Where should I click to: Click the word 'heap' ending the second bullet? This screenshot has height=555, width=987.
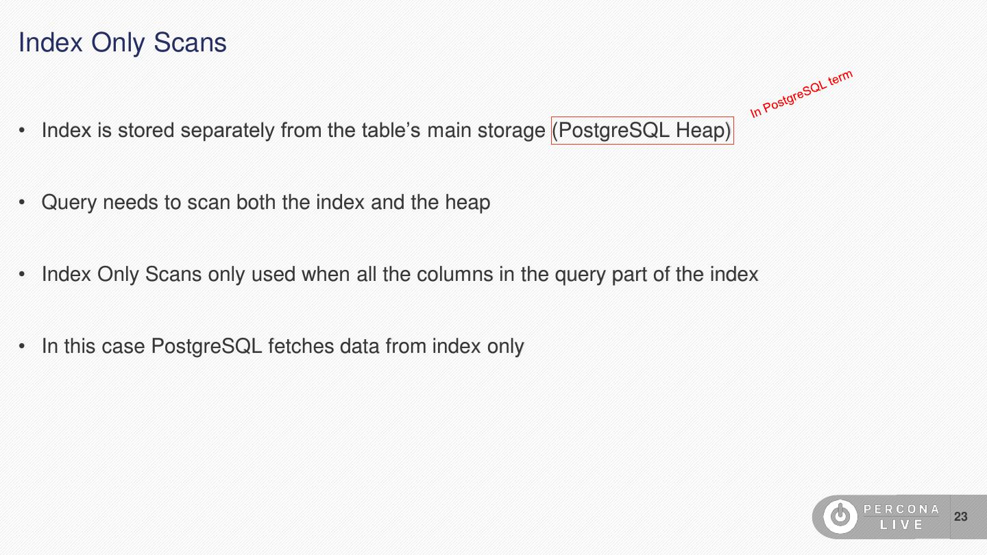467,203
